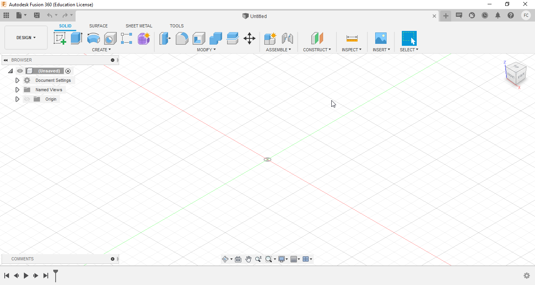Select the Move/Copy tool
The width and height of the screenshot is (535, 285).
(249, 38)
